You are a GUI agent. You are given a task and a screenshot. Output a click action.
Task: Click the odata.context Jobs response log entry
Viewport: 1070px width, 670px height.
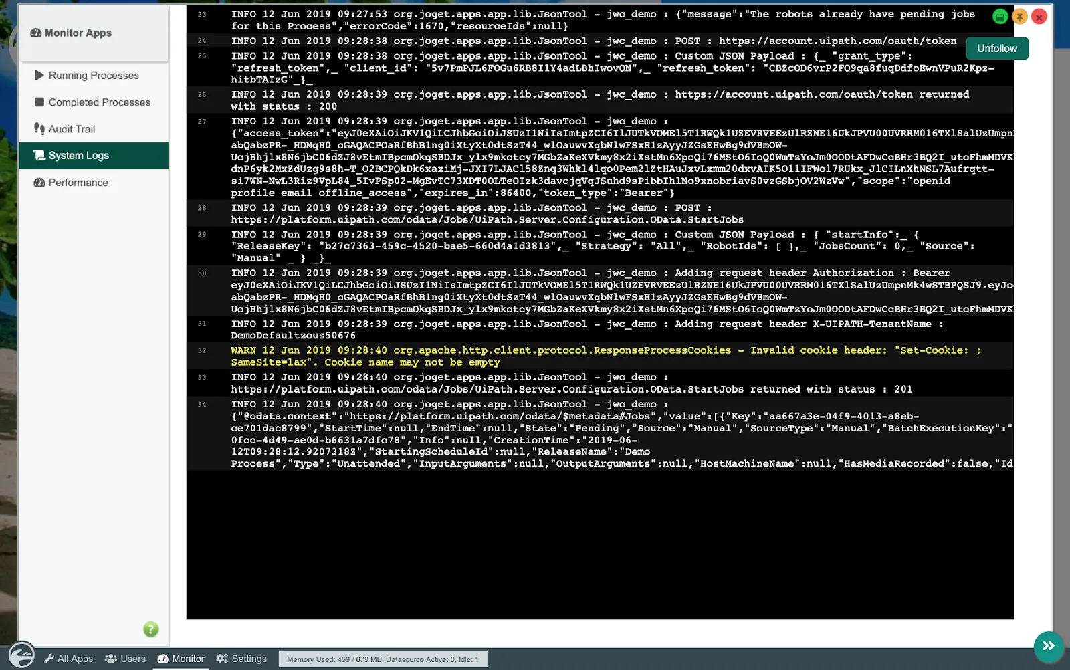[601, 434]
